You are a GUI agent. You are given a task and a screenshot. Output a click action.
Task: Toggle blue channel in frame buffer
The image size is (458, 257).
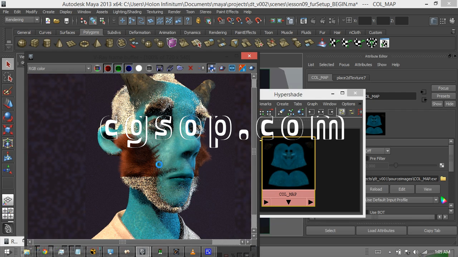[128, 68]
